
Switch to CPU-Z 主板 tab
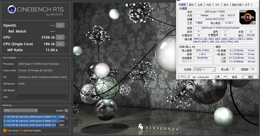click(200, 5)
